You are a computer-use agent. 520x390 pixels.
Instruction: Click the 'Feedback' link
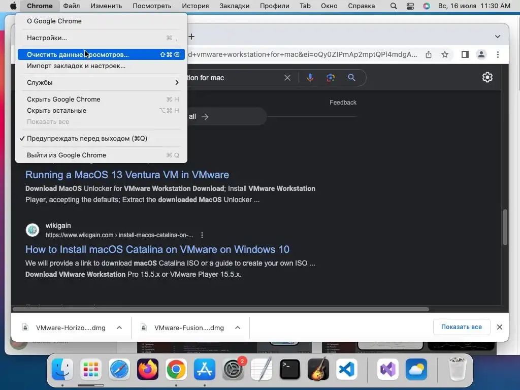pos(343,103)
